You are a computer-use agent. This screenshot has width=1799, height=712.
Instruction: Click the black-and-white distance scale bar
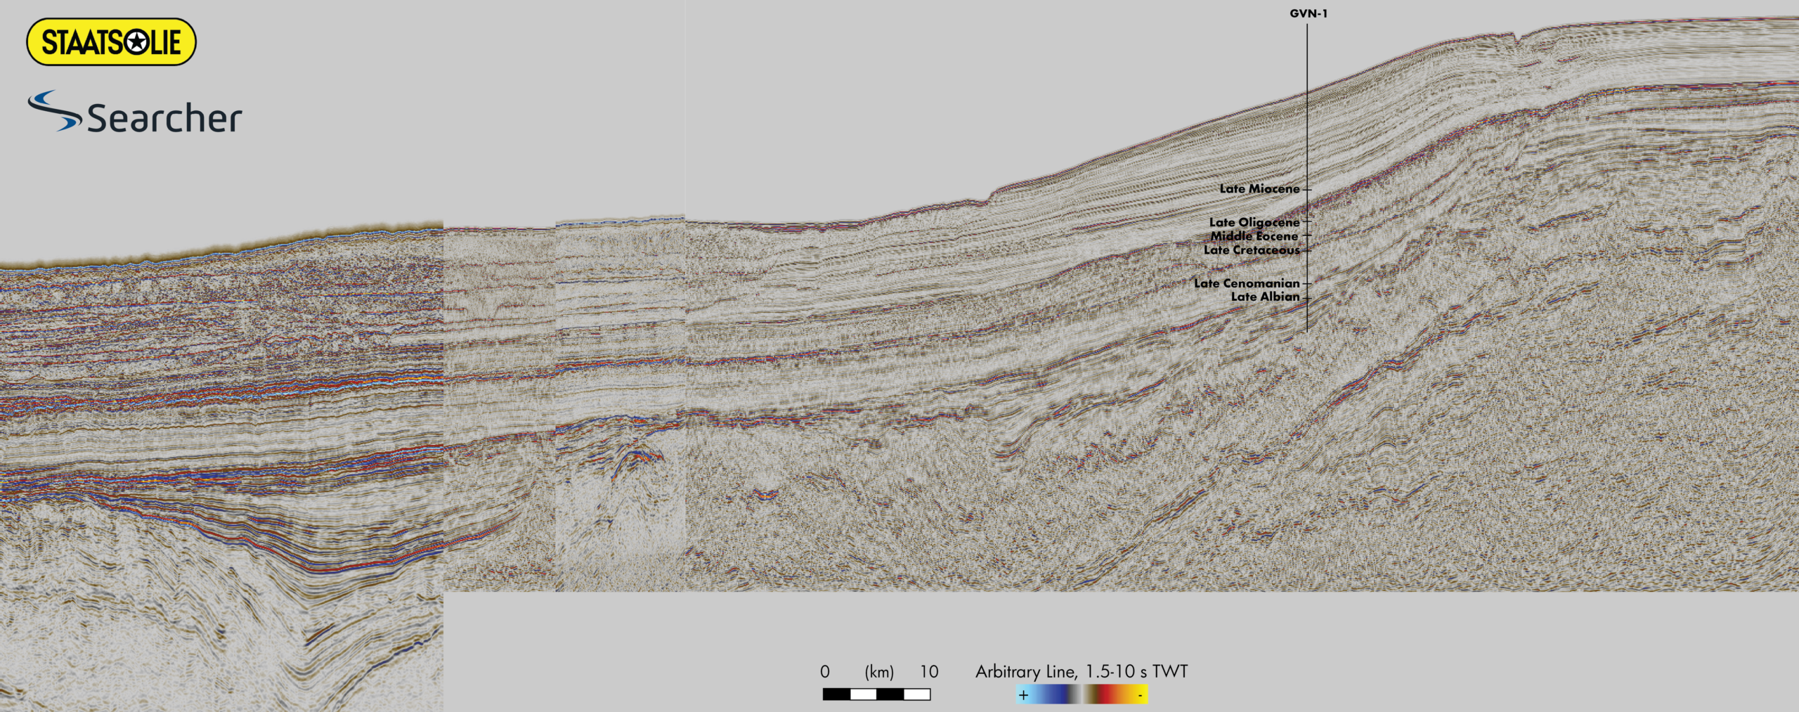click(876, 694)
